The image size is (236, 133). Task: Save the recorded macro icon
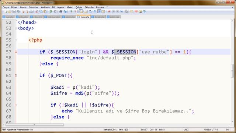[x=126, y=11]
